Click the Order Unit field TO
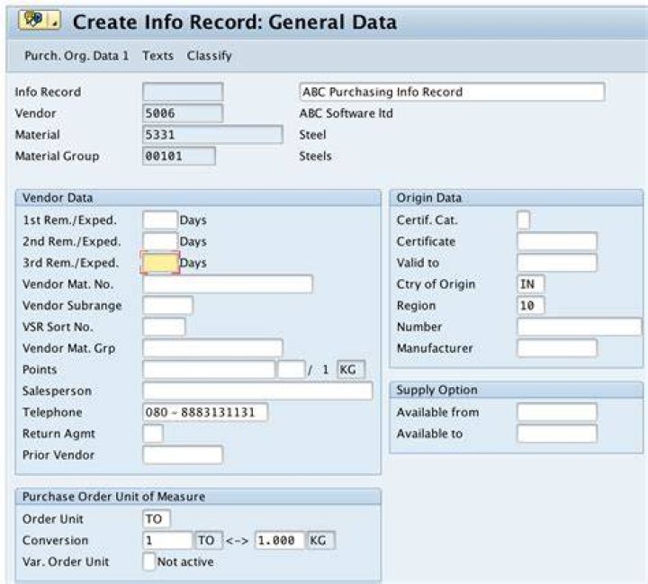648x584 pixels. (x=157, y=519)
